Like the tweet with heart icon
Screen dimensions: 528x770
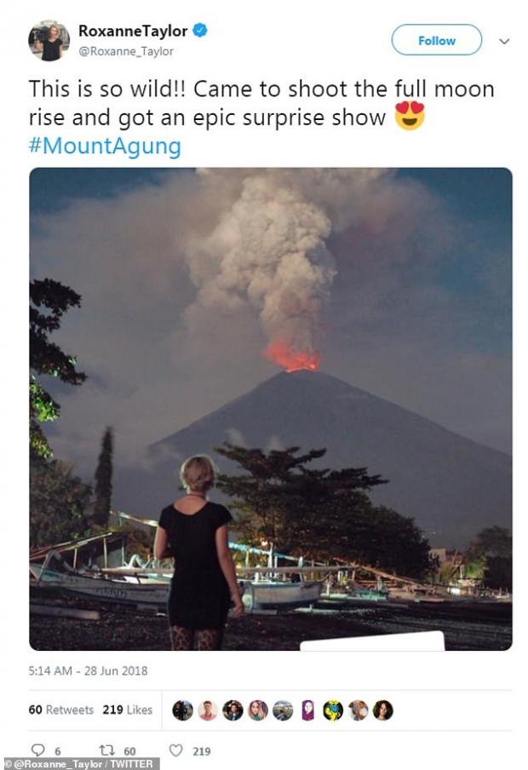pos(175,750)
